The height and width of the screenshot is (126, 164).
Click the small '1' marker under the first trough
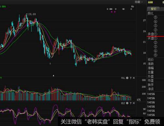pyautogui.click(x=50, y=63)
